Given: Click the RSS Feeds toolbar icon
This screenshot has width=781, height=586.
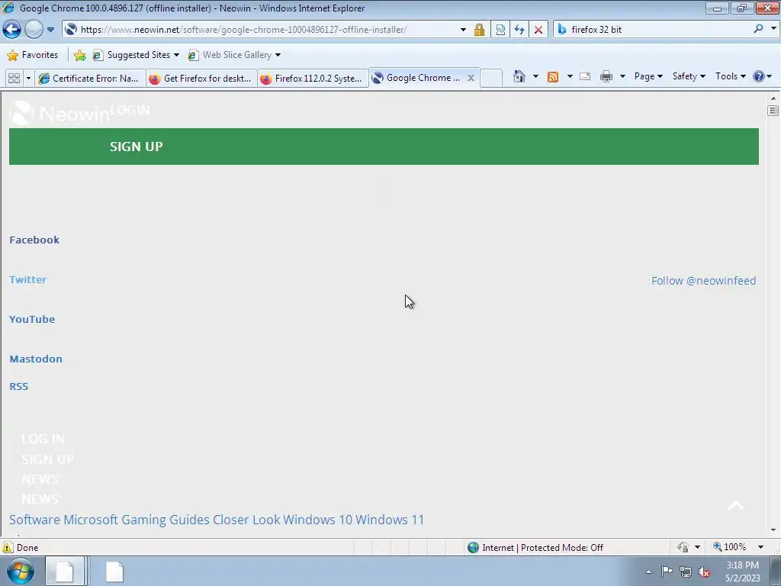Looking at the screenshot, I should 553,76.
